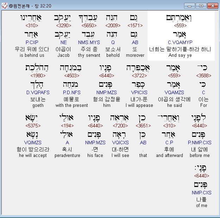Click Strong's number <310> above 'and afterward'
Viewport: 220px width, 218px height.
coord(169,126)
